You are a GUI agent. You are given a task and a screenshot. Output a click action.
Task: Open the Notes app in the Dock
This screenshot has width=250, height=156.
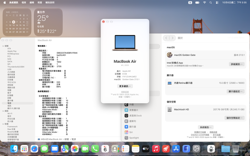(135, 149)
